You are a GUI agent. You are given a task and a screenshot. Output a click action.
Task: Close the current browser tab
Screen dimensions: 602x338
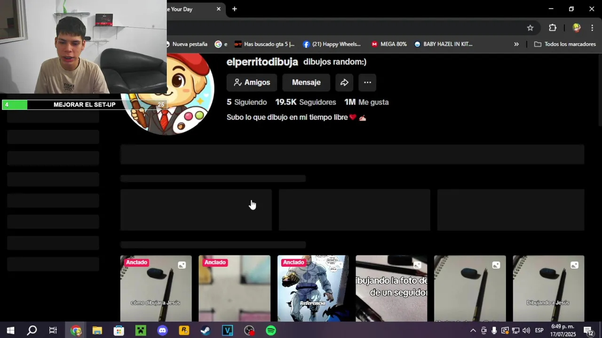click(218, 9)
